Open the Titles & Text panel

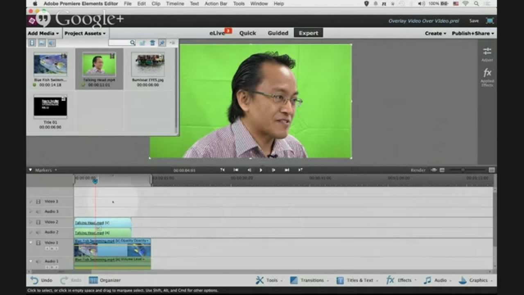tap(357, 280)
